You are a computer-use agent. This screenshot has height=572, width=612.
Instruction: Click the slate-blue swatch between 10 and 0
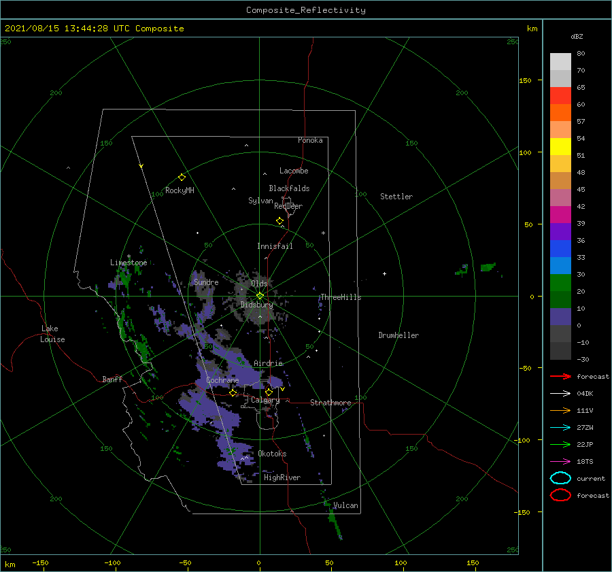[x=560, y=317]
